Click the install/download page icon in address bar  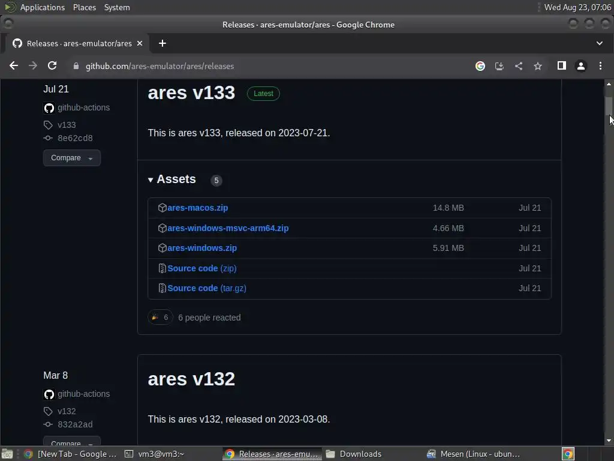[x=499, y=66]
